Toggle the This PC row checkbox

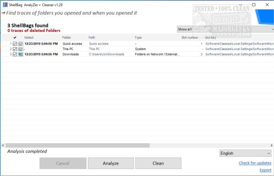pos(15,49)
